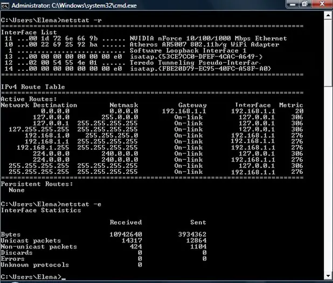Screen dimensions: 333x283
Task: Click the received bytes value 10942640
Action: [x=126, y=234]
